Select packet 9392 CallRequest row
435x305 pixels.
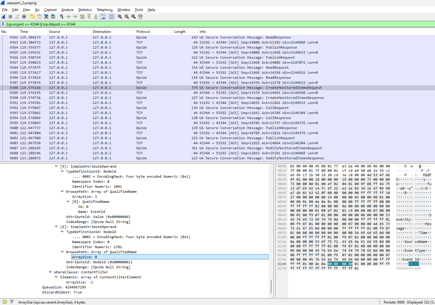(217, 108)
